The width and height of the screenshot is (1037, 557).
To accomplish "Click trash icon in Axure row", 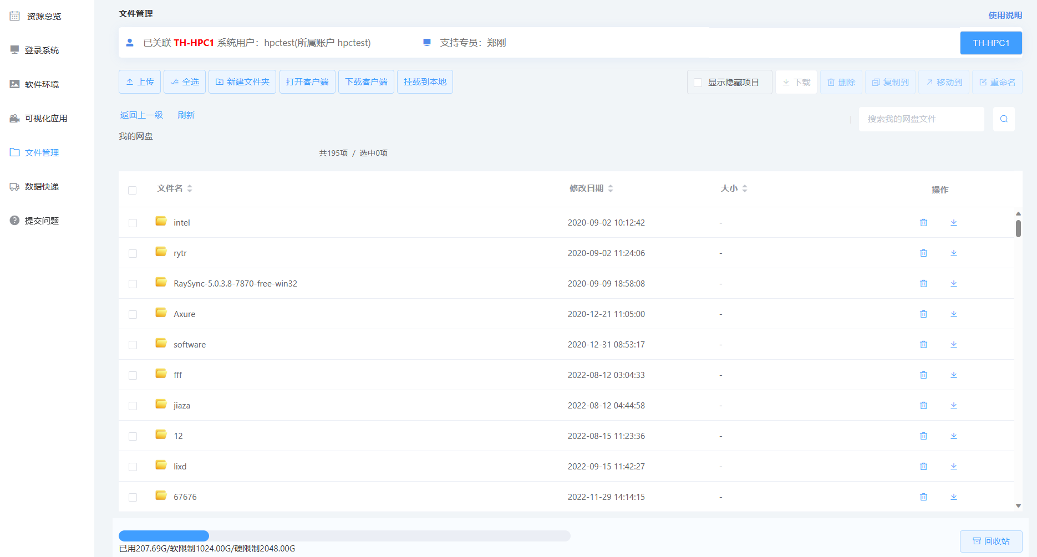I will pos(923,314).
